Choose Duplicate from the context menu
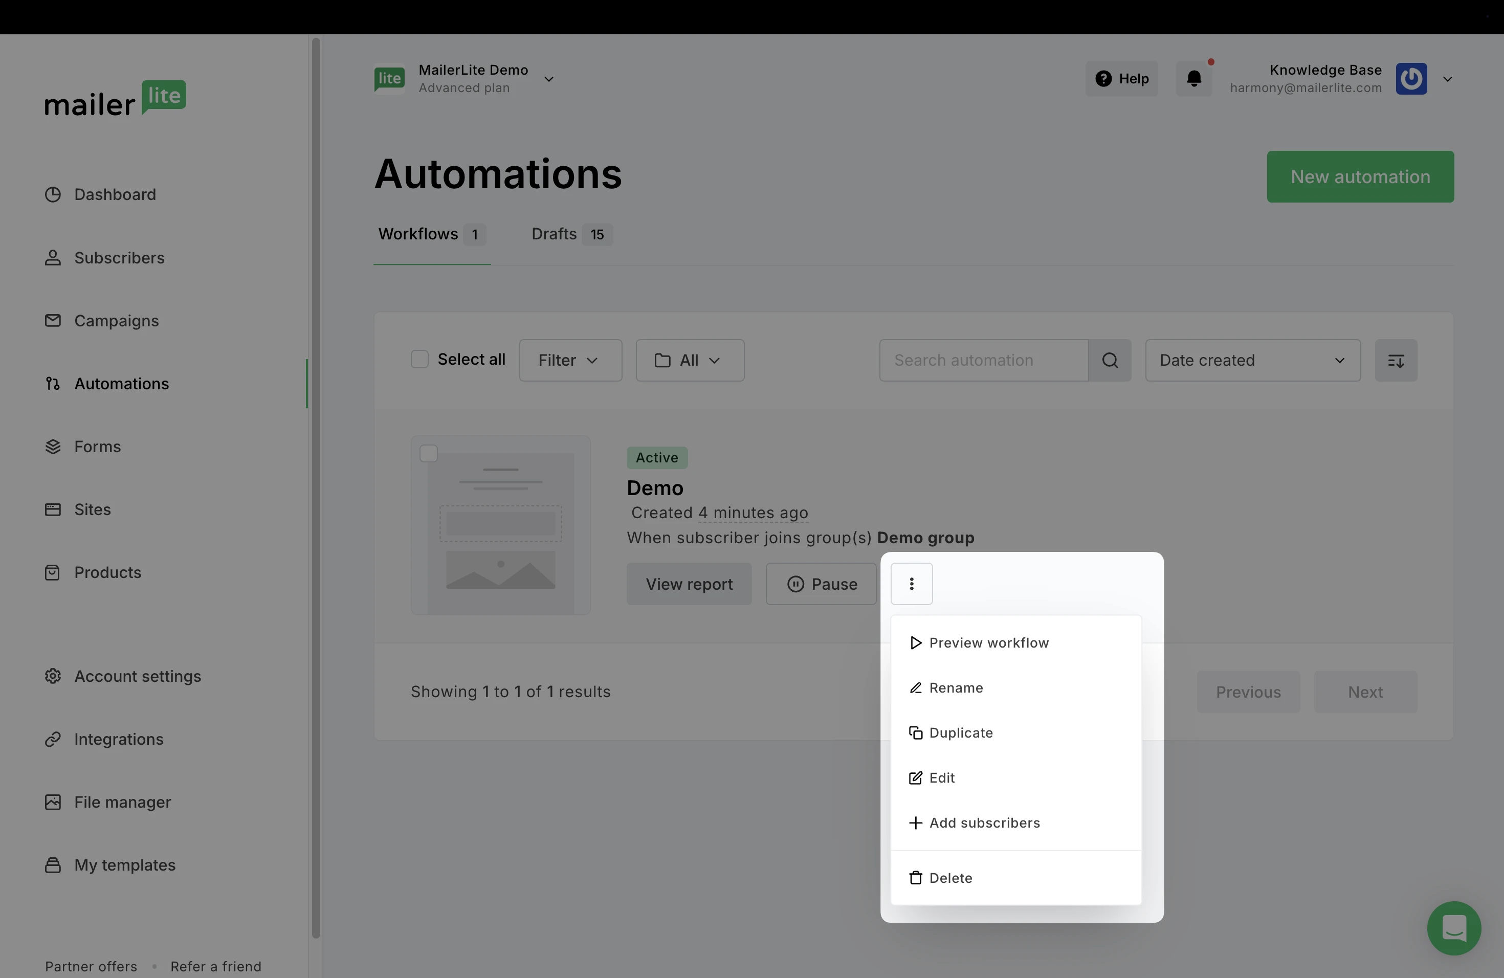The height and width of the screenshot is (978, 1504). [x=961, y=733]
